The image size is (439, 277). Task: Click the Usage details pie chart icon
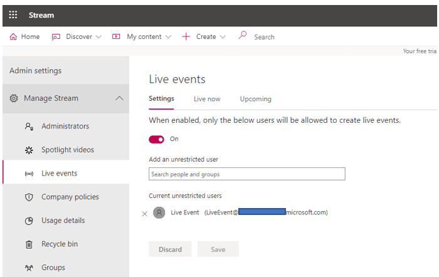click(x=29, y=221)
